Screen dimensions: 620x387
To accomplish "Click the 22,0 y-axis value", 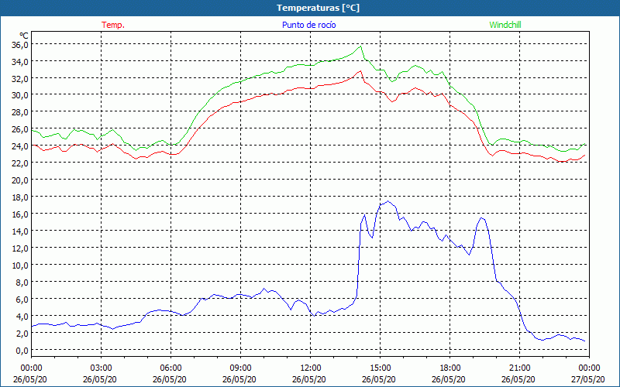I will pyautogui.click(x=20, y=163).
